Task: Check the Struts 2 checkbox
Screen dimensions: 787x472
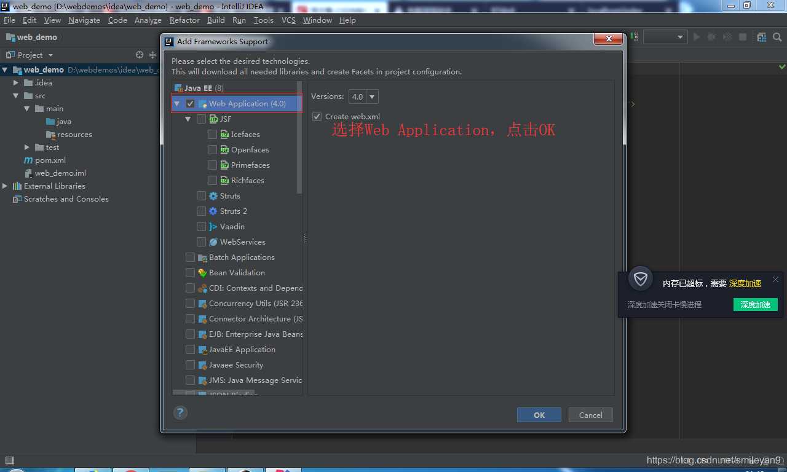Action: [x=201, y=211]
